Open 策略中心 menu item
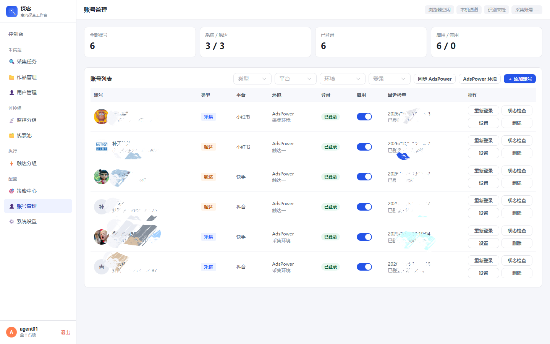The height and width of the screenshot is (344, 550). coord(38,191)
